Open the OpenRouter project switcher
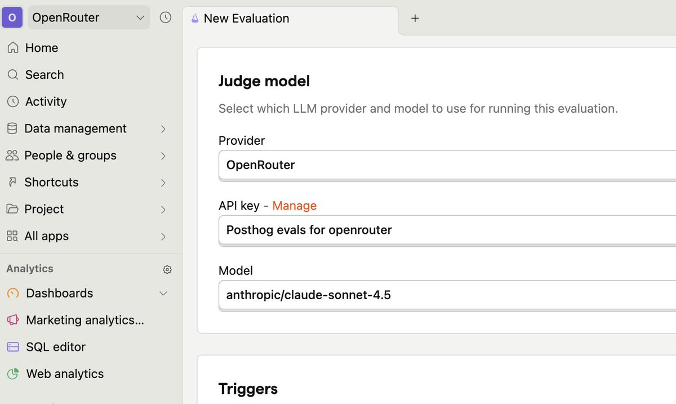The image size is (676, 404). [87, 17]
